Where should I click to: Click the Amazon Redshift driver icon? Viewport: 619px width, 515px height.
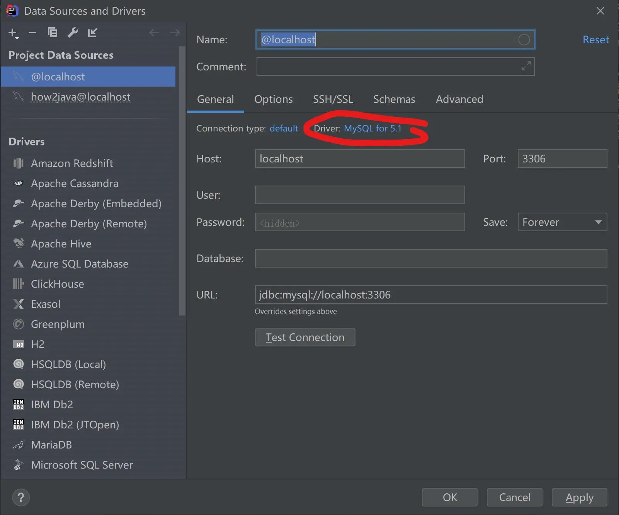pyautogui.click(x=19, y=163)
